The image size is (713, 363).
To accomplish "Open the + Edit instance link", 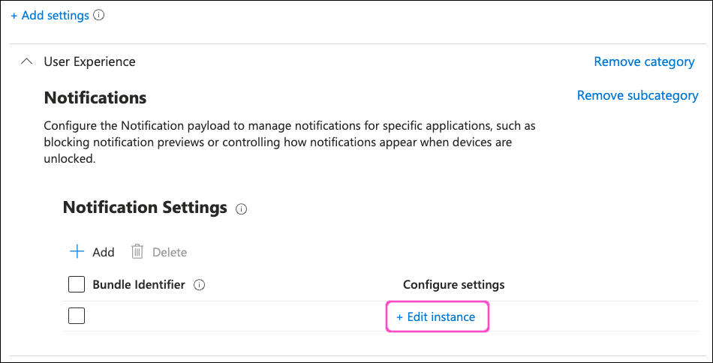I will coord(436,316).
